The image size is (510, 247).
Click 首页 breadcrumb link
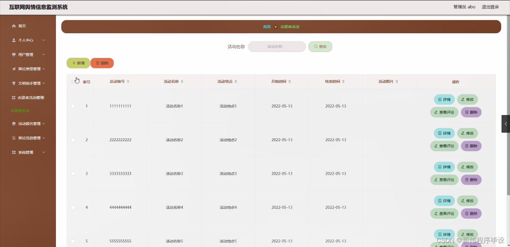click(267, 27)
